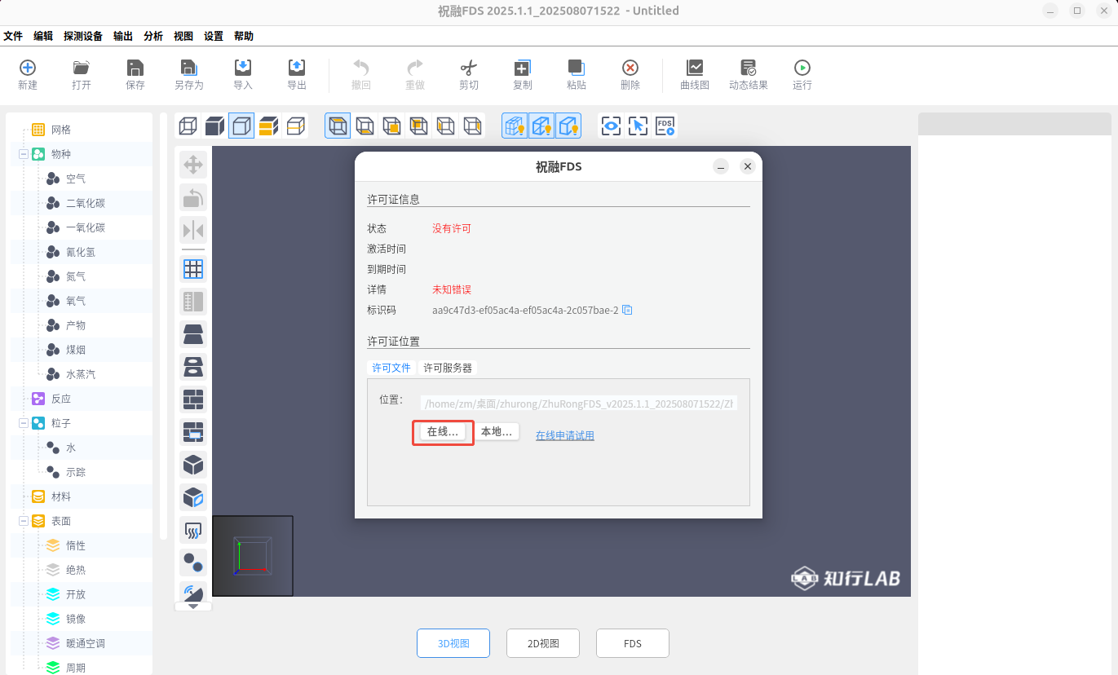Toggle the perspective box view button
This screenshot has width=1118, height=675.
click(338, 126)
